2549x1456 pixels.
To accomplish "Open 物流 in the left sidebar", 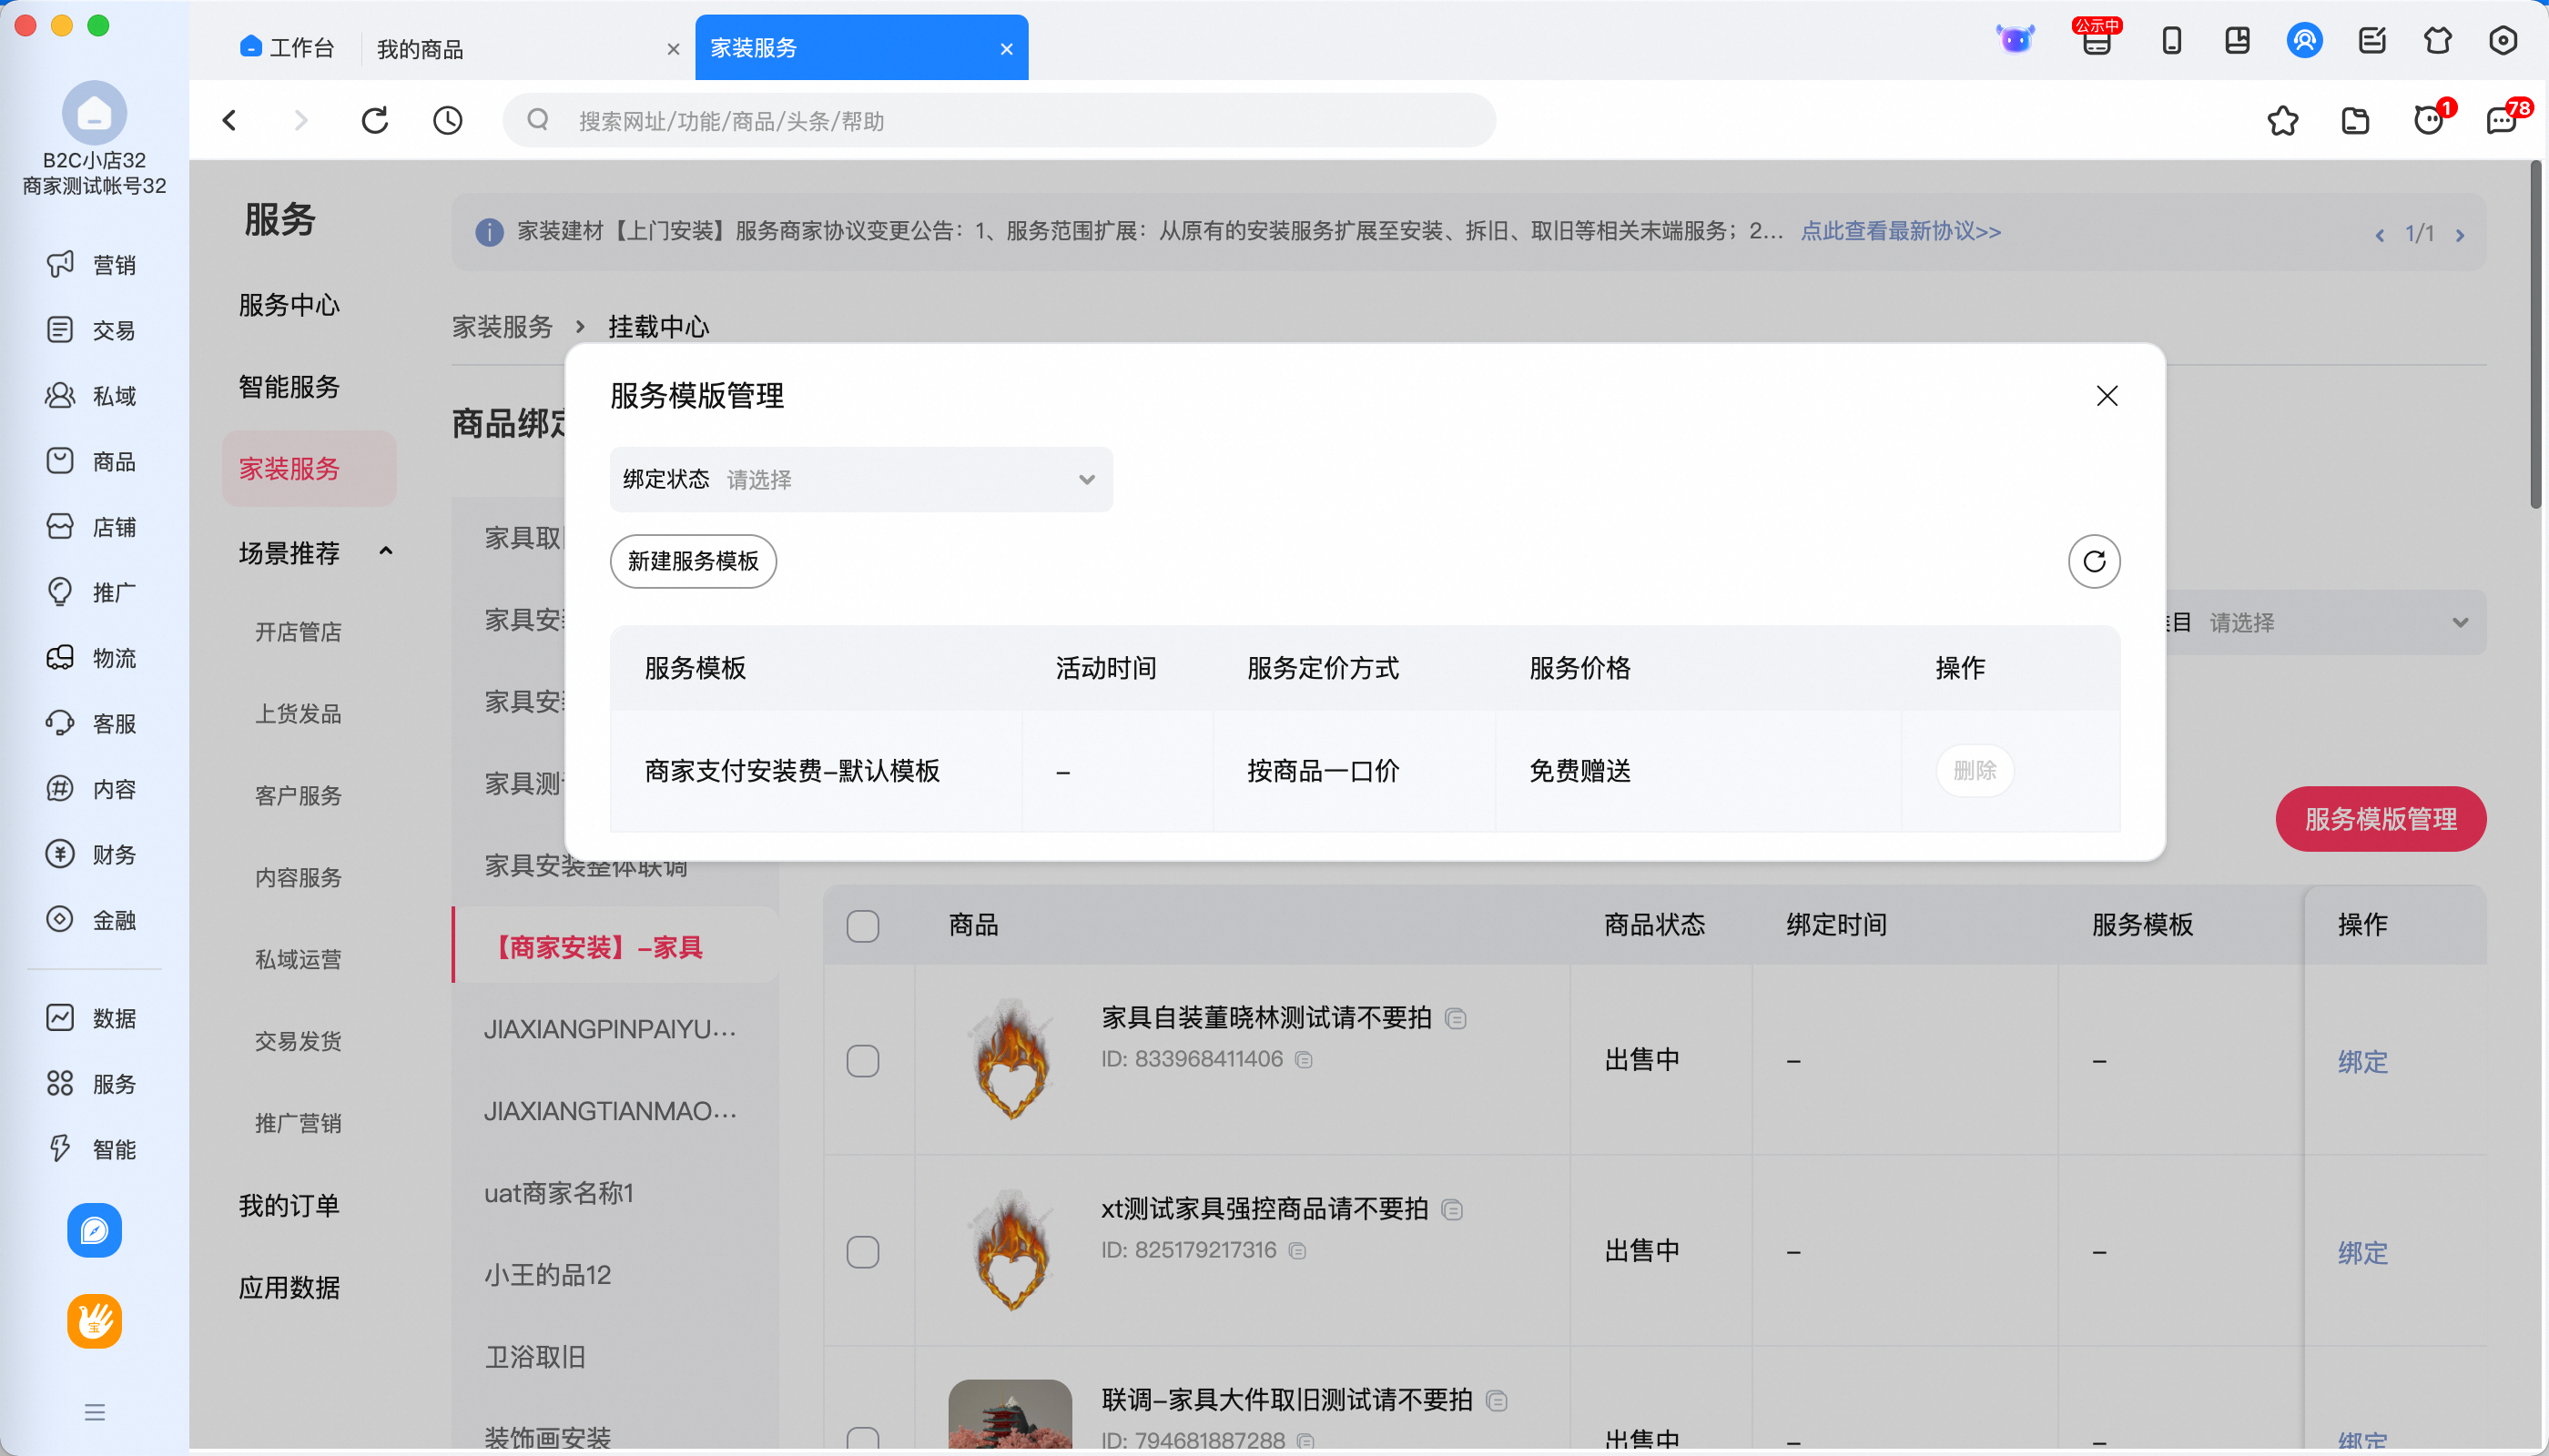I will click(x=92, y=658).
